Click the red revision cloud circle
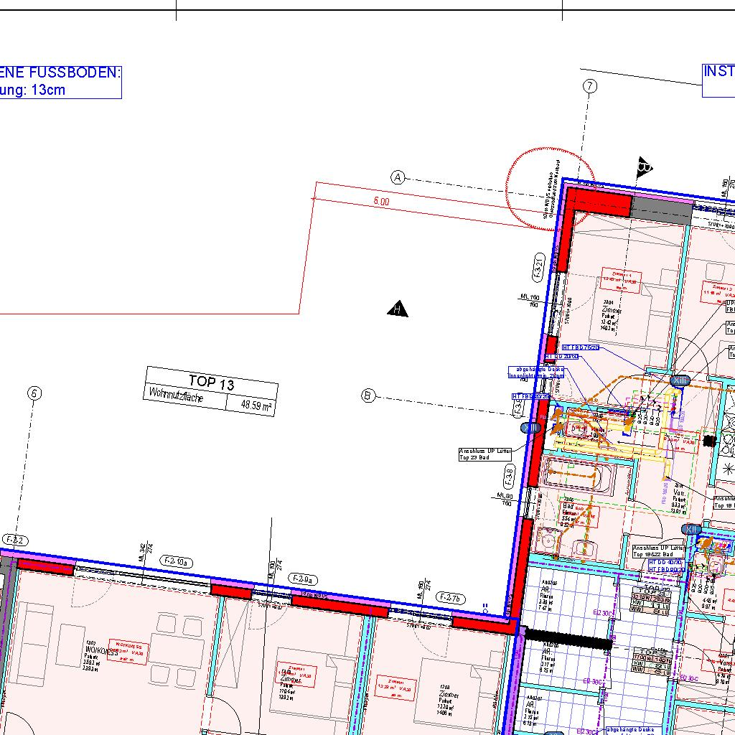 [551, 189]
